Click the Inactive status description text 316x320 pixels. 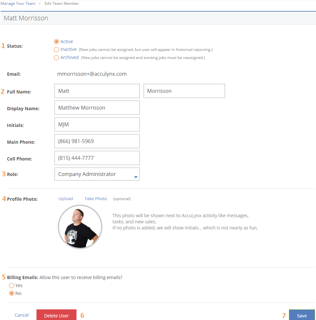coord(146,50)
